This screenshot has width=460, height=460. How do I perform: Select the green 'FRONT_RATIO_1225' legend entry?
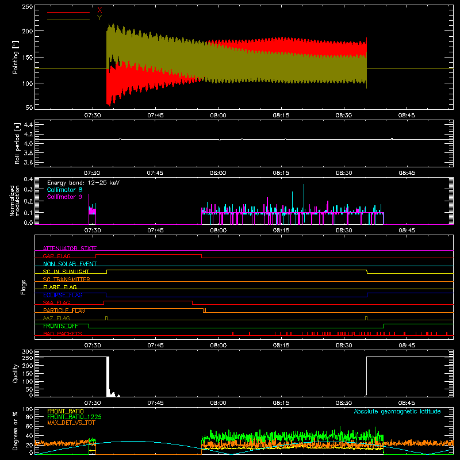point(75,417)
